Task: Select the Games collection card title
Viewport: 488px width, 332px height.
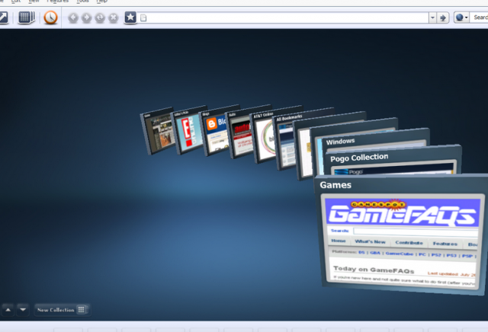Action: (x=335, y=185)
